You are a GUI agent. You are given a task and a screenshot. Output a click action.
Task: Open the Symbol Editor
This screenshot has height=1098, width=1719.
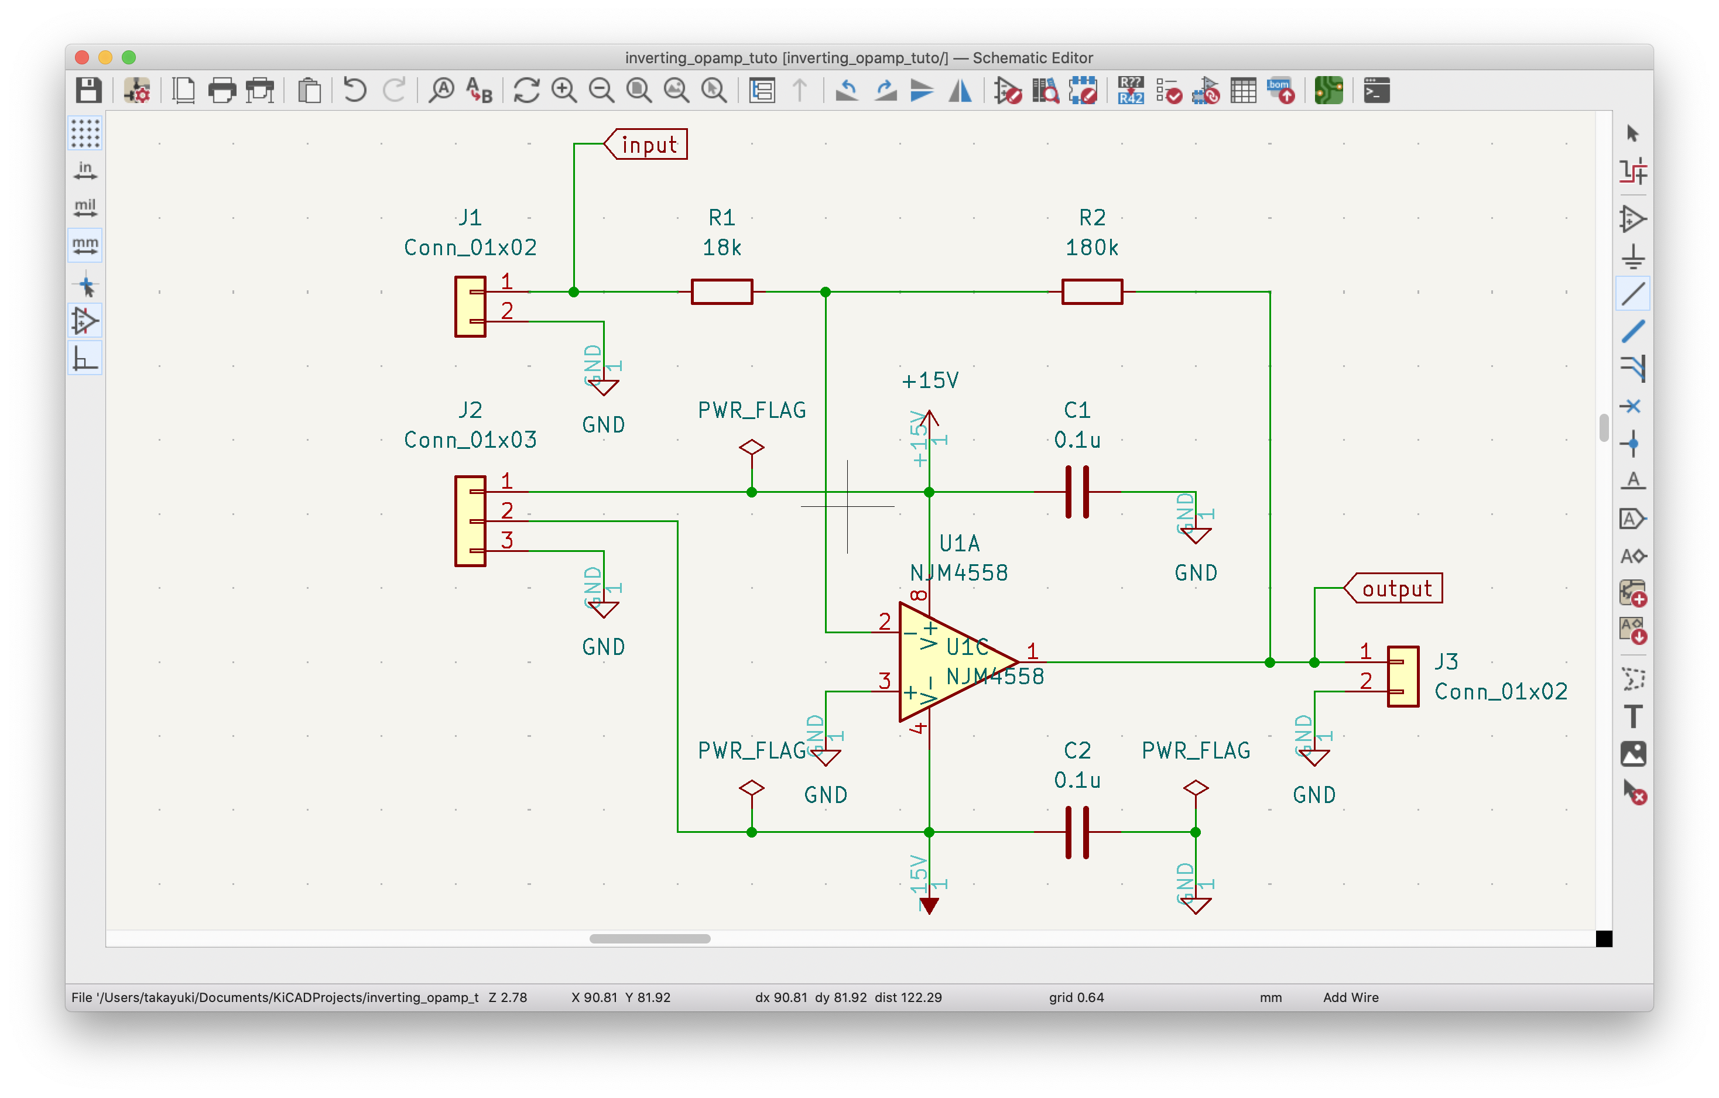(1008, 91)
